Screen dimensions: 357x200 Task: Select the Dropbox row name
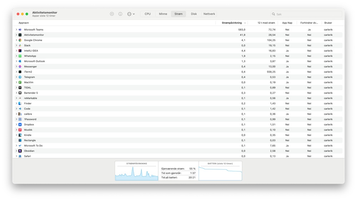tap(29, 124)
